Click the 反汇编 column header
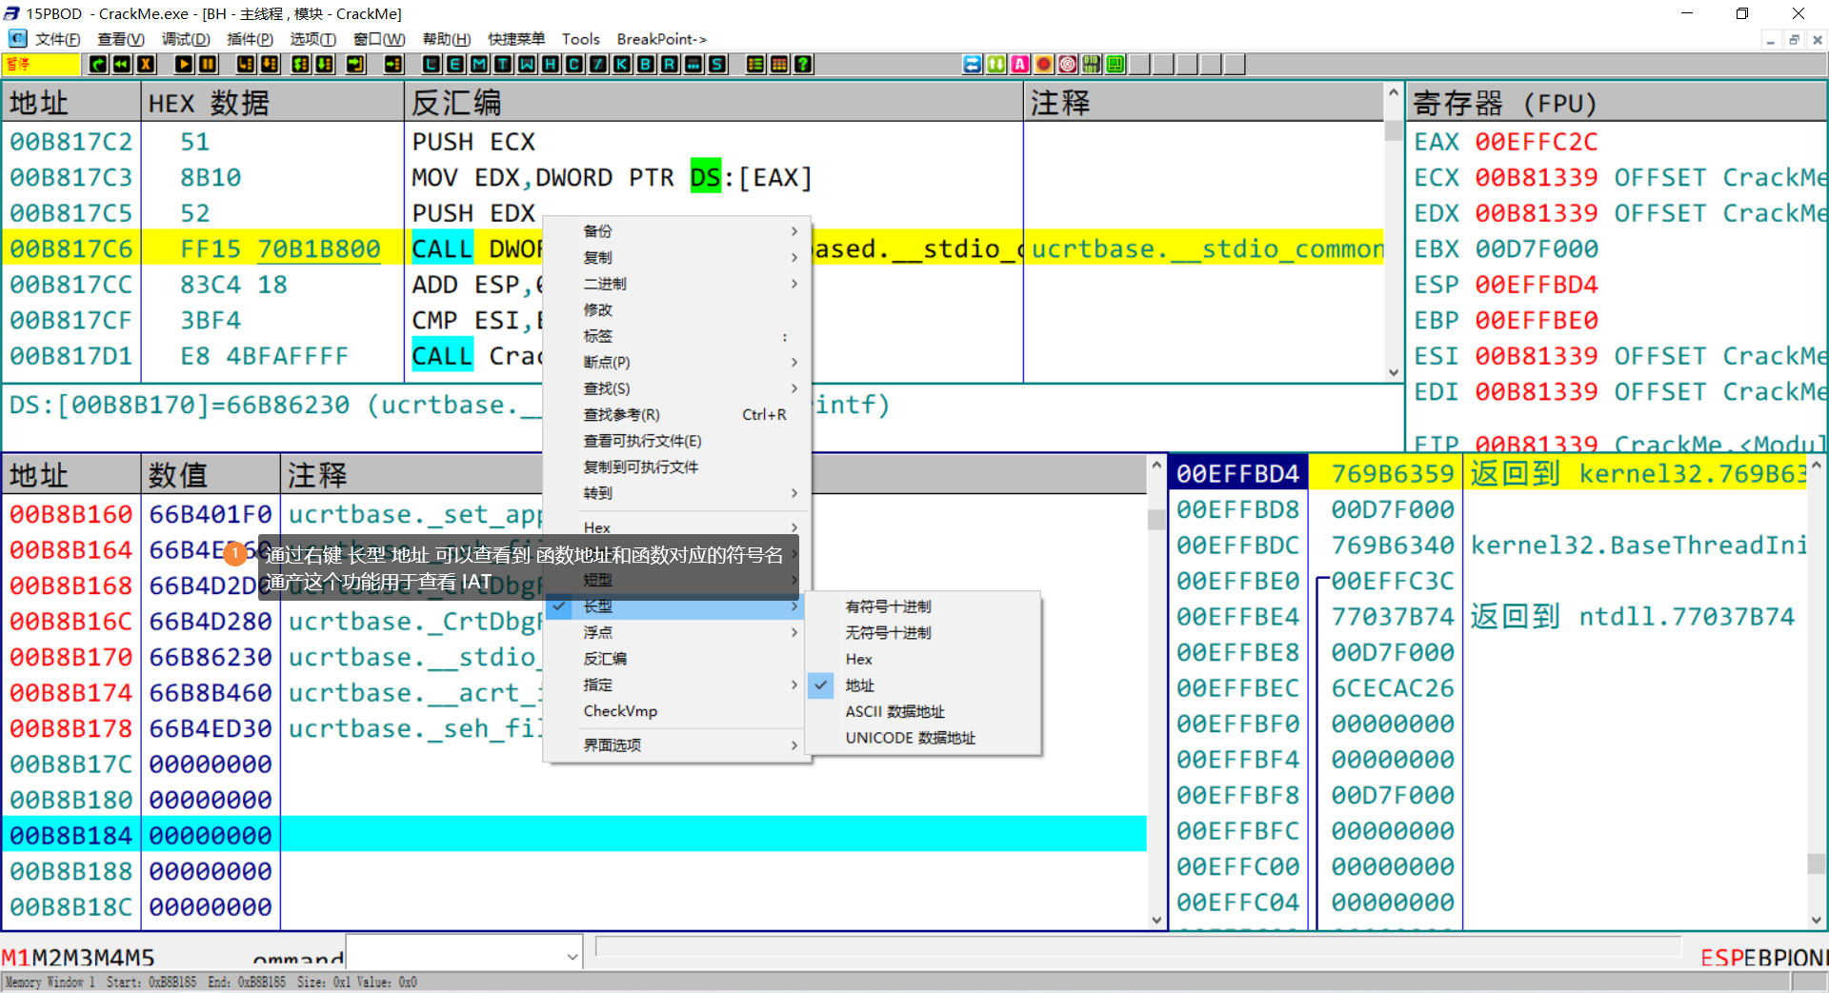This screenshot has height=993, width=1829. click(714, 103)
